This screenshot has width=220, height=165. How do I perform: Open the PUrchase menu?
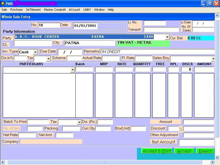(x=16, y=10)
